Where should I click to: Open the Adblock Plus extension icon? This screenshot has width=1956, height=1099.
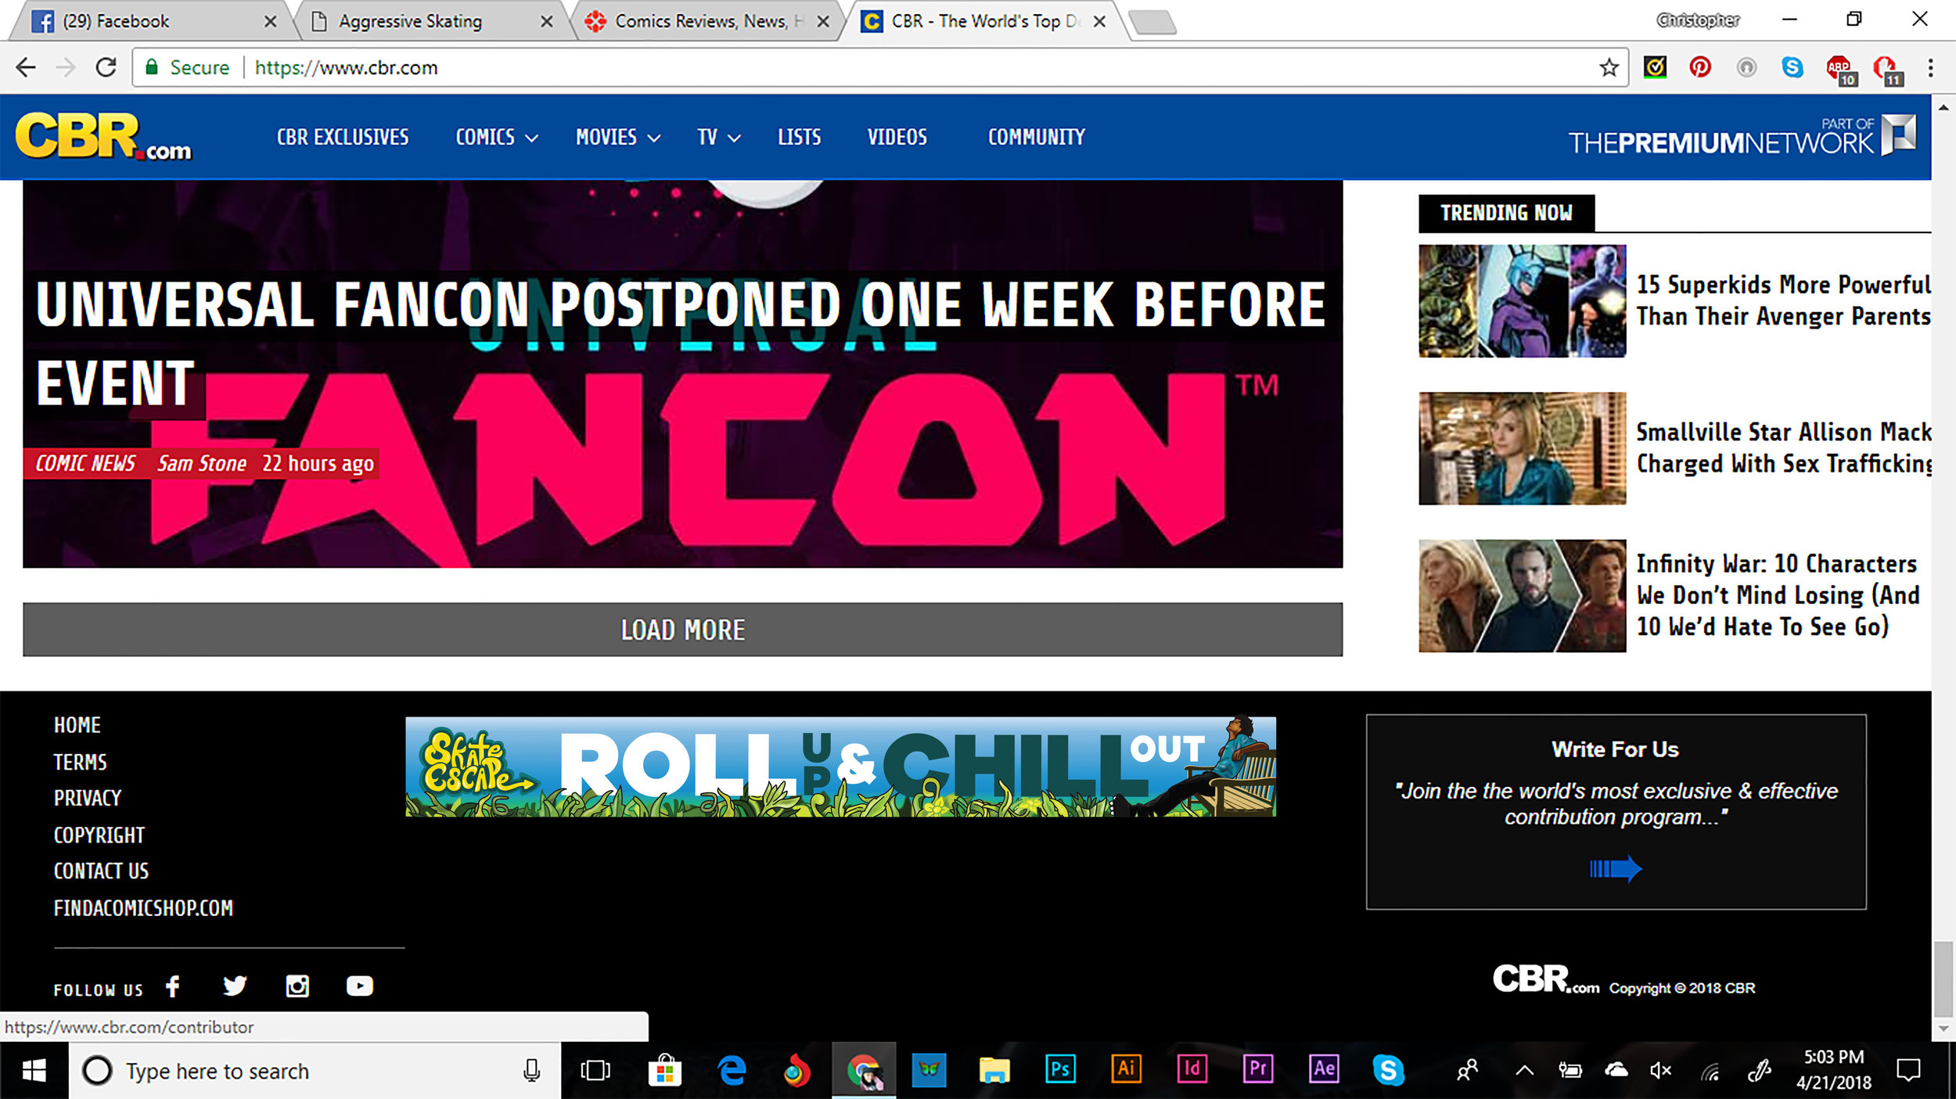coord(1839,69)
